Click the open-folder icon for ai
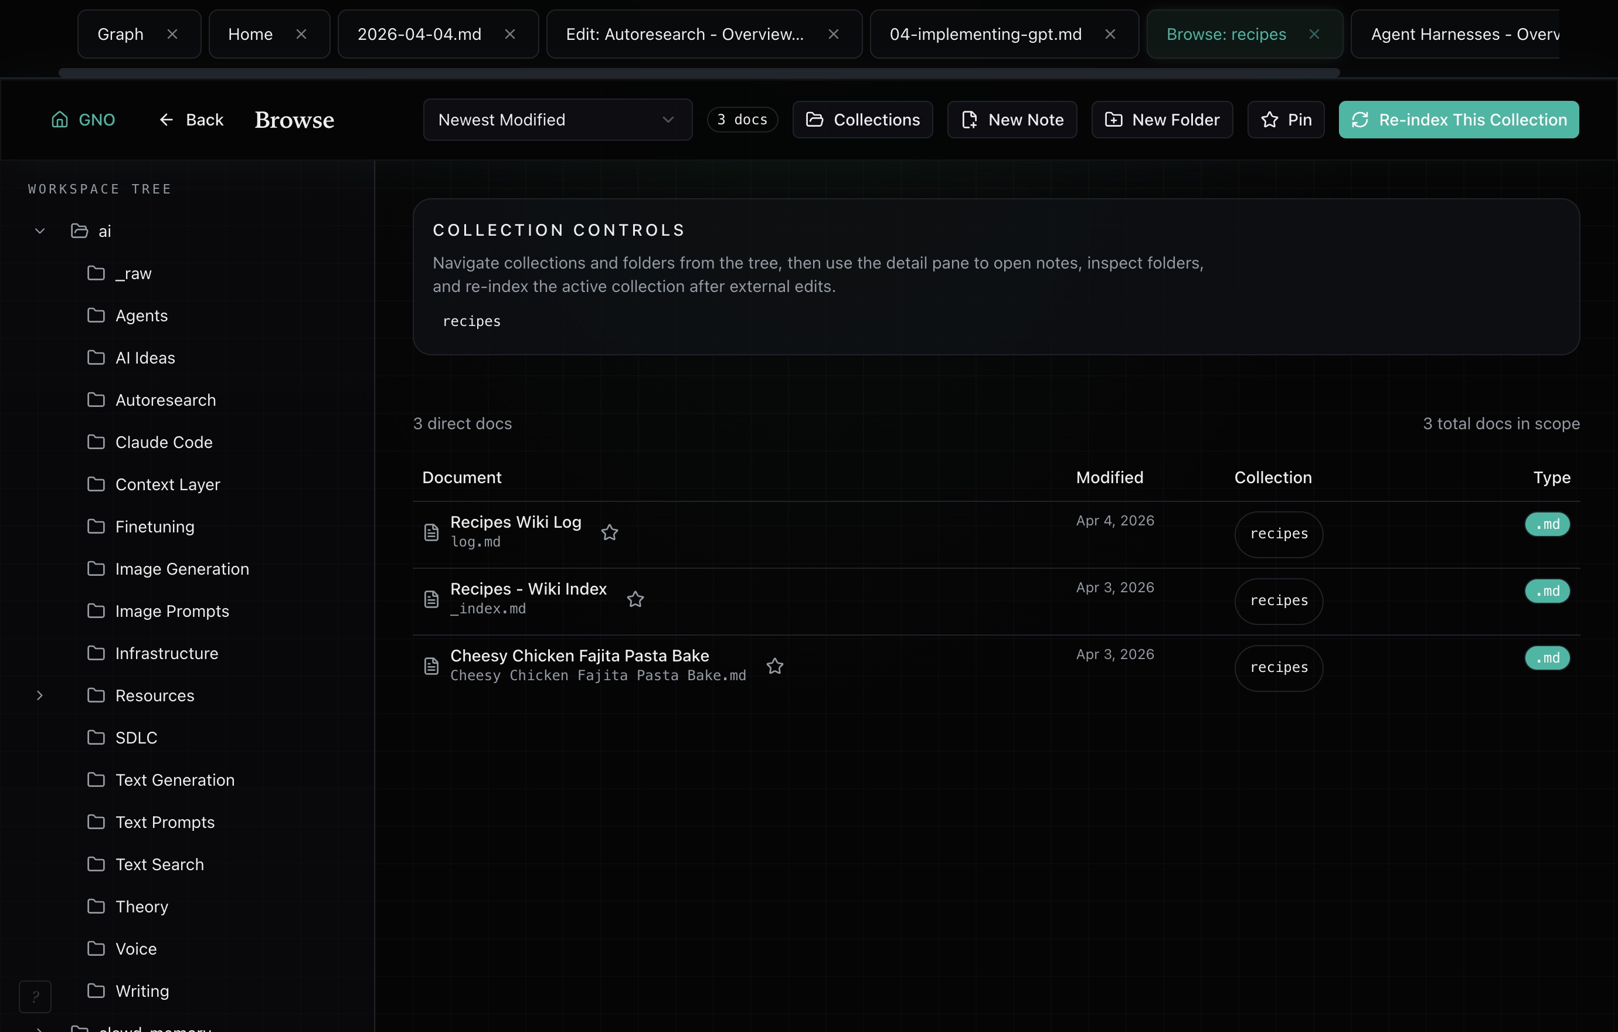This screenshot has height=1032, width=1618. [79, 231]
